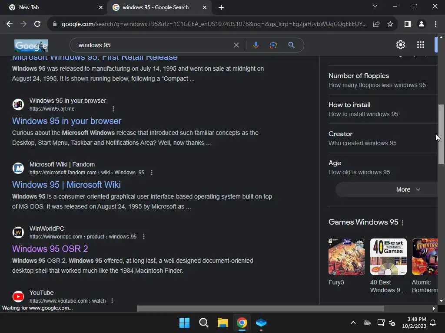Select Age related question
The image size is (445, 333).
(383, 167)
